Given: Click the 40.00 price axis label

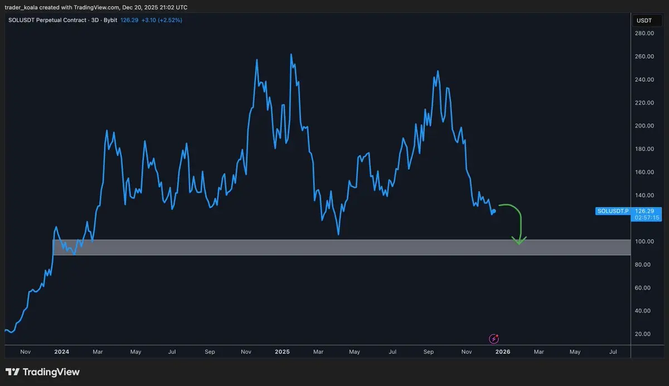Looking at the screenshot, I should 642,311.
